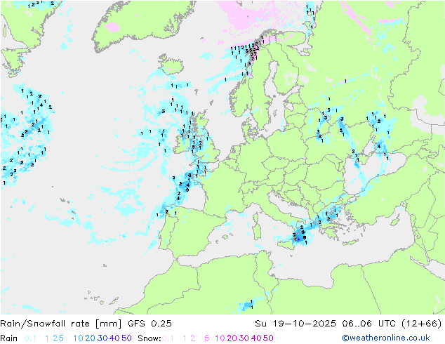The width and height of the screenshot is (445, 344).
Task: Click the "Rain" legend label
Action: point(9,338)
